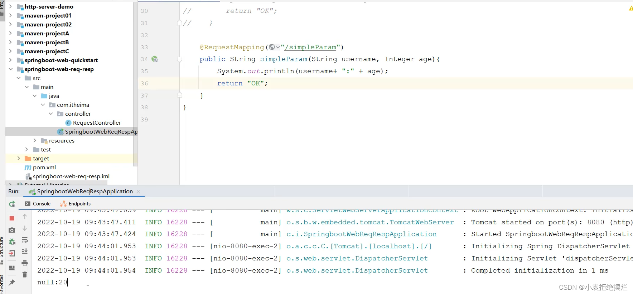Collapse the java folder
Image resolution: width=633 pixels, height=294 pixels.
tap(35, 96)
